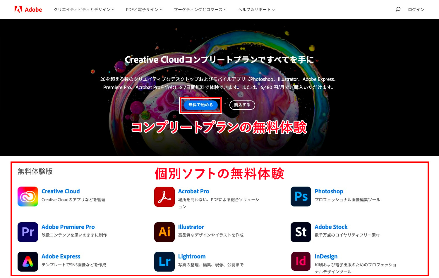Click the Adobe Express app icon

[28, 262]
